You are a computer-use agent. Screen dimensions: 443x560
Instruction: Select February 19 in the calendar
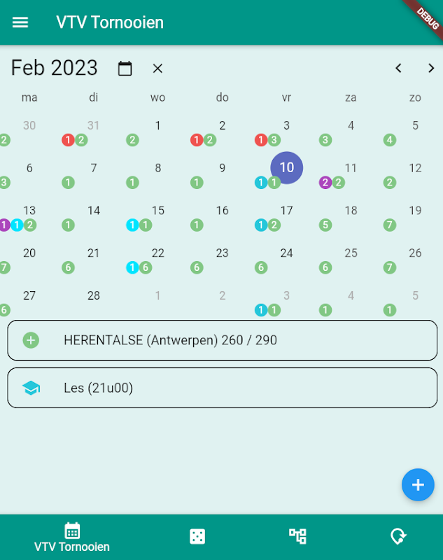pyautogui.click(x=415, y=211)
